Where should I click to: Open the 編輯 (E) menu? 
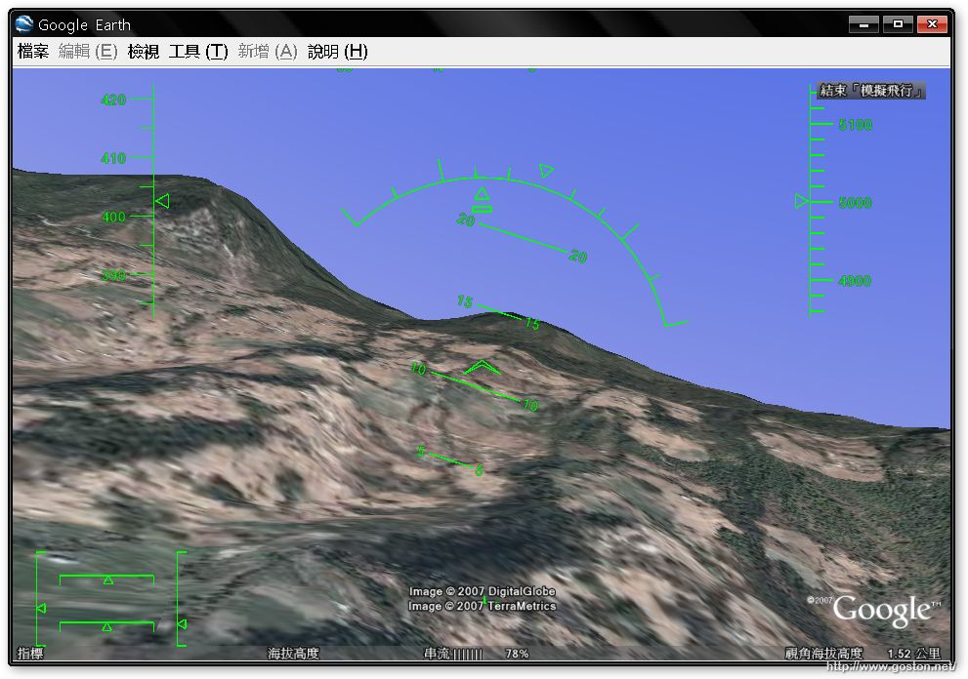(x=88, y=51)
